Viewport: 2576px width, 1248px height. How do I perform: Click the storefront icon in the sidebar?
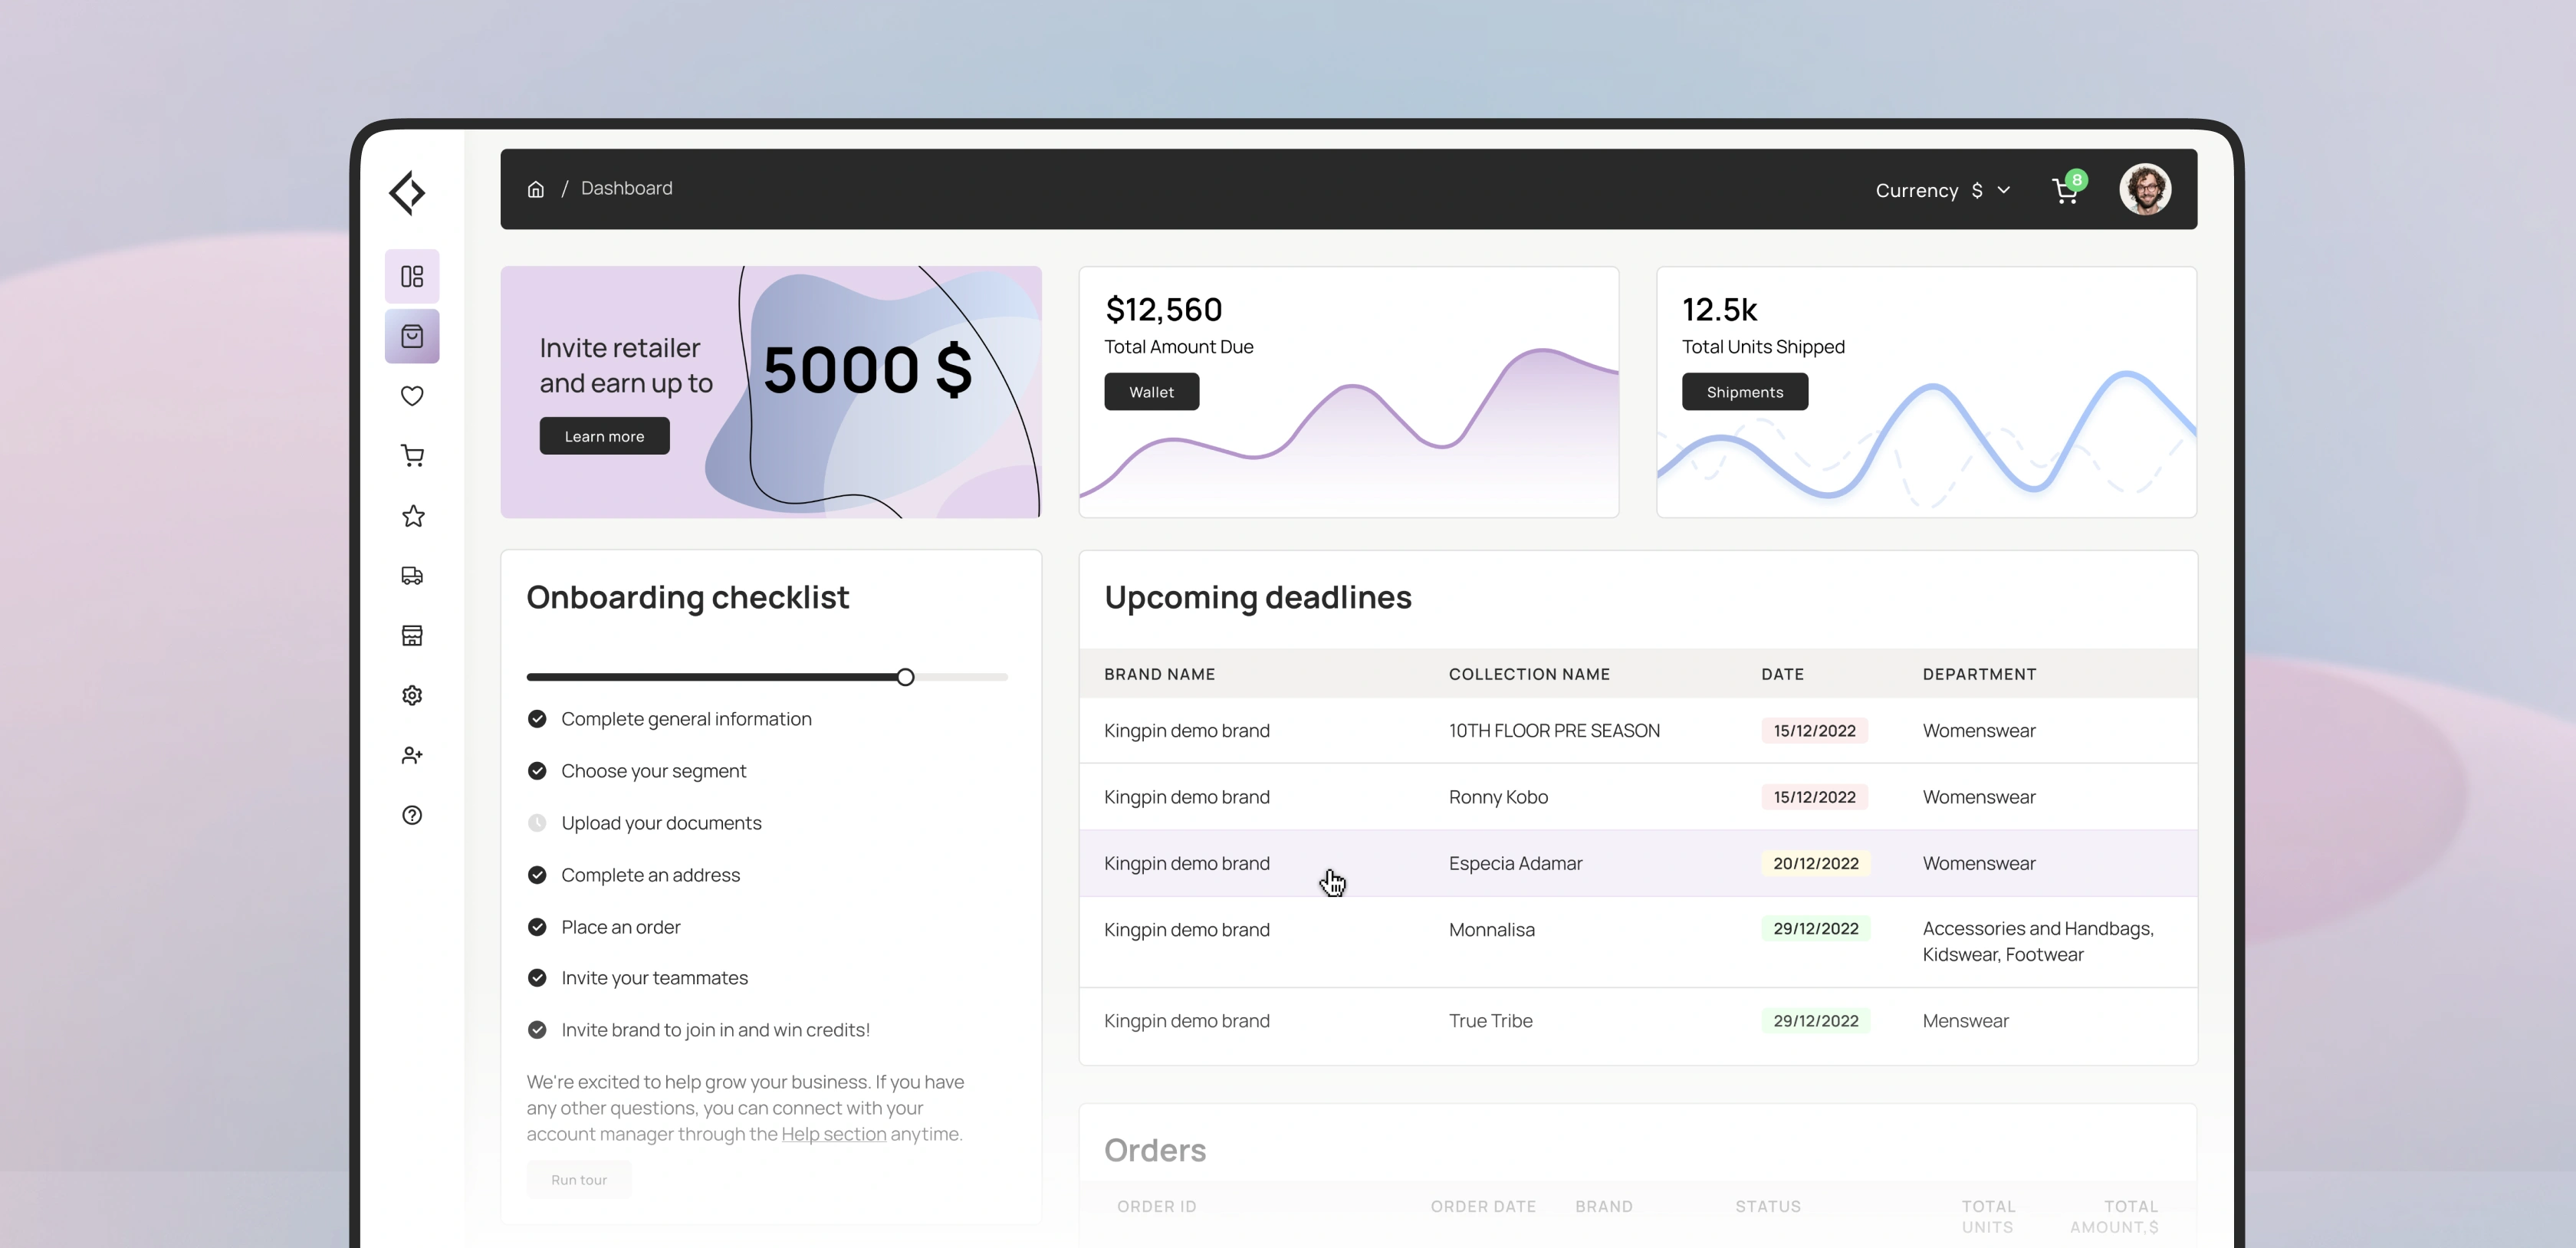(412, 636)
